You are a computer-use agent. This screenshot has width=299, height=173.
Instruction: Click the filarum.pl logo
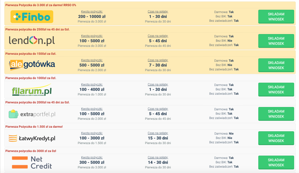32,90
